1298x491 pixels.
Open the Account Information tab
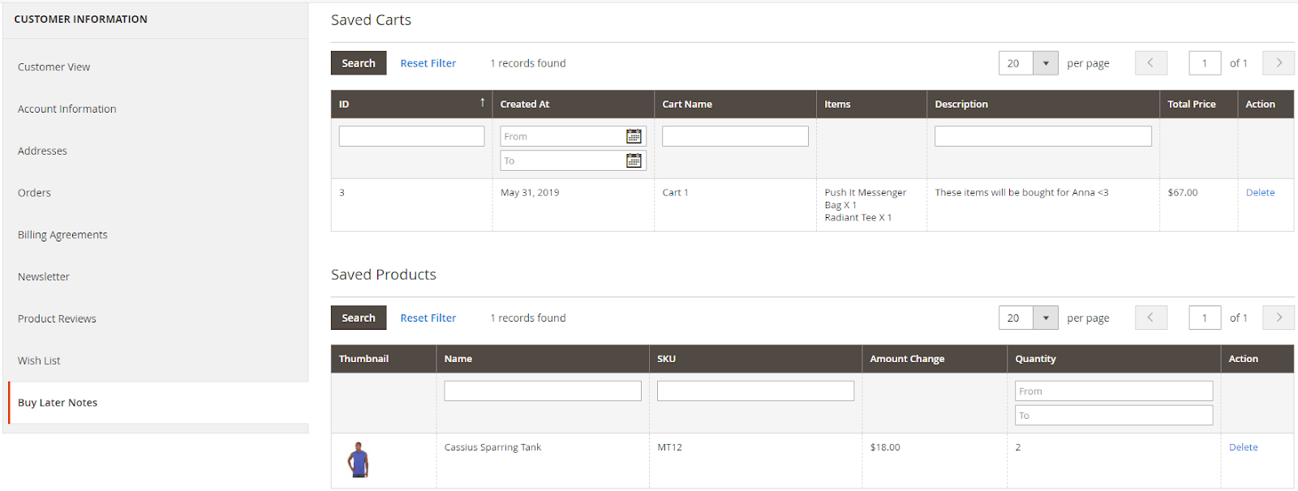pos(67,109)
